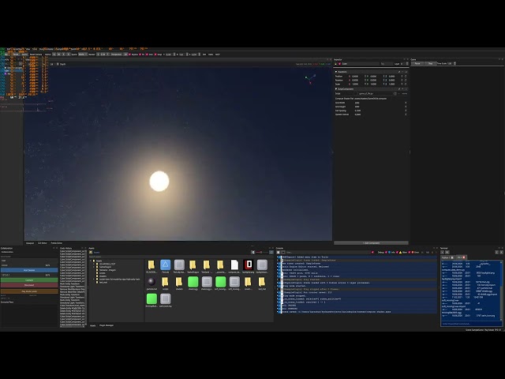The height and width of the screenshot is (379, 505).
Task: Click the Host Session button
Action: click(29, 270)
